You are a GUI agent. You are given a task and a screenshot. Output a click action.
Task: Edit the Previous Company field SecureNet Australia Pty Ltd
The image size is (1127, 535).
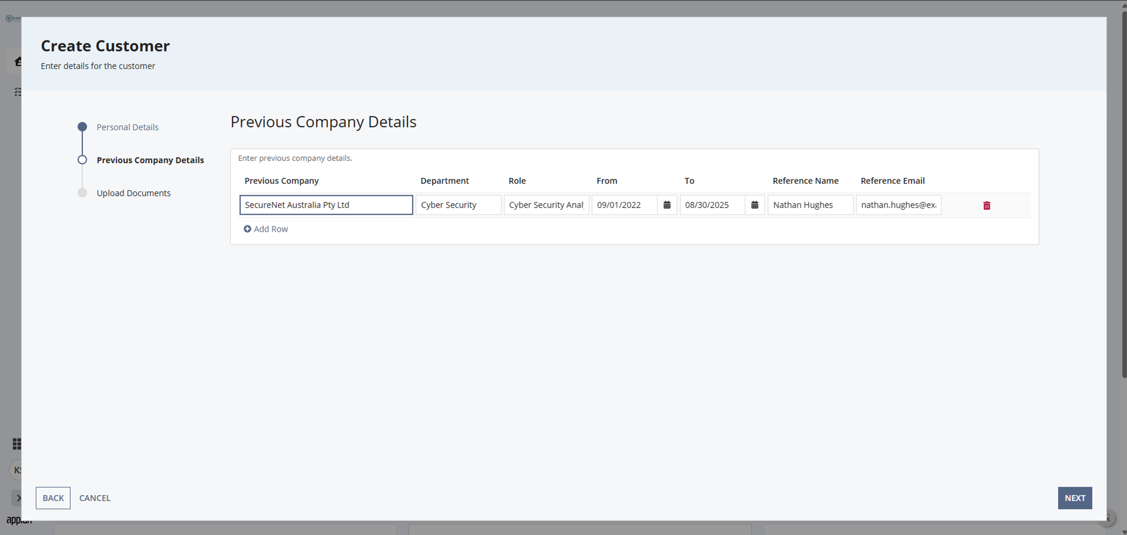[x=326, y=205]
